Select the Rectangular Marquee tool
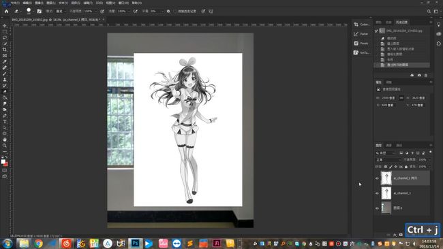Viewport: 443px width, 249px height. pyautogui.click(x=5, y=31)
